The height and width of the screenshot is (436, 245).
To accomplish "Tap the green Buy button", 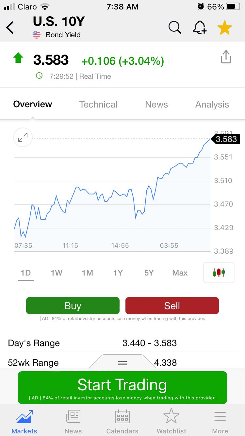I will click(x=73, y=306).
